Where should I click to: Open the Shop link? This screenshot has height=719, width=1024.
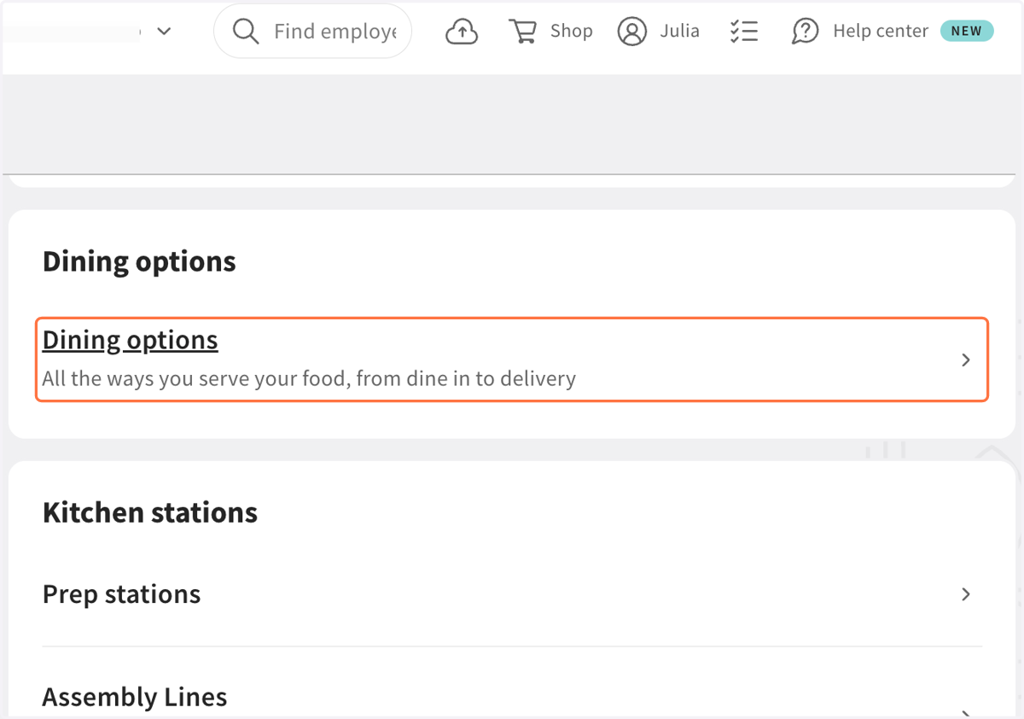coord(571,32)
